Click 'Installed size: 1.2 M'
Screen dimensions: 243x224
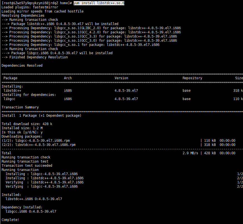22,128
